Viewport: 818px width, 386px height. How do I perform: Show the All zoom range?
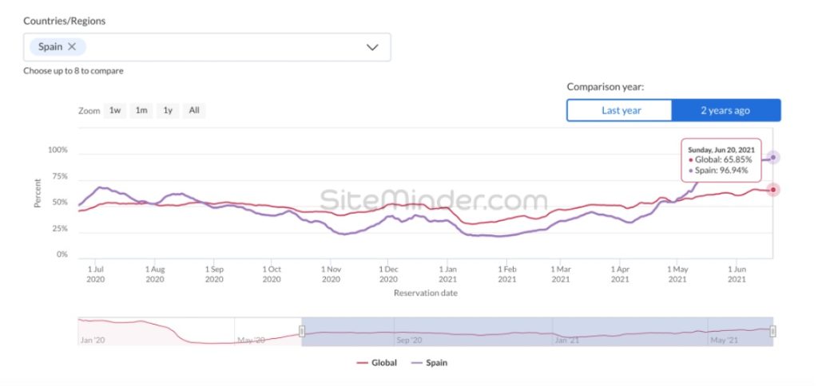point(194,111)
